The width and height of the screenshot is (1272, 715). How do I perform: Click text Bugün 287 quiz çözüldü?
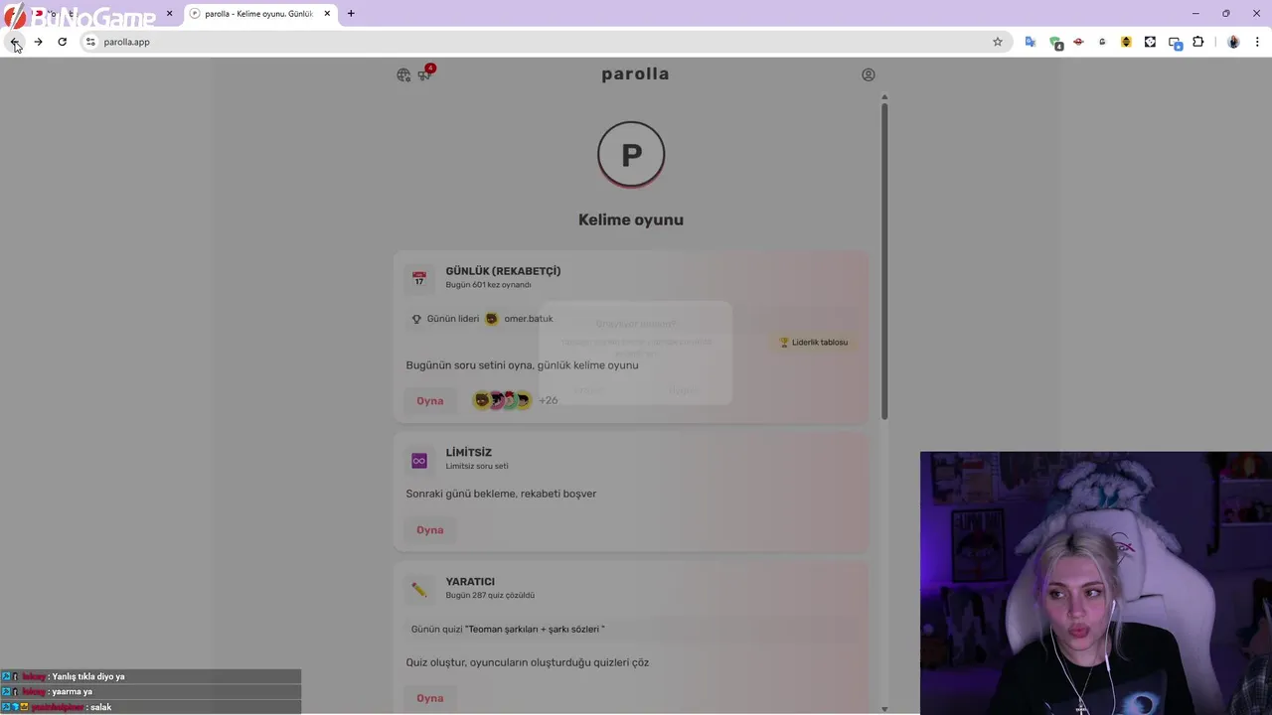click(490, 595)
